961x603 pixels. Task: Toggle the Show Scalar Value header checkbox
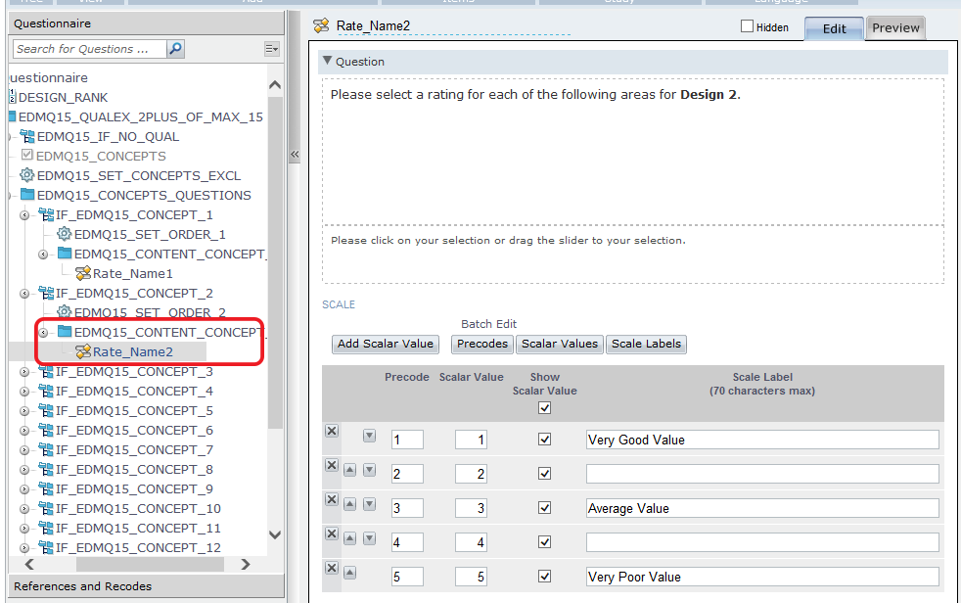(x=544, y=407)
